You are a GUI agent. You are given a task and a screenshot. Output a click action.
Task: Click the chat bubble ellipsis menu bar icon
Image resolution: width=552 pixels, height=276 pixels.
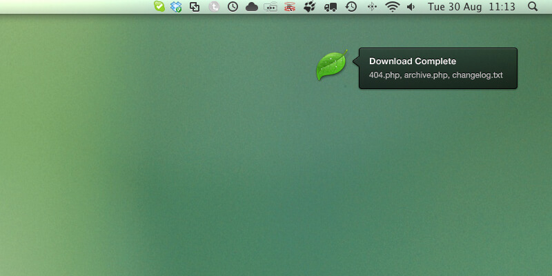coord(270,7)
